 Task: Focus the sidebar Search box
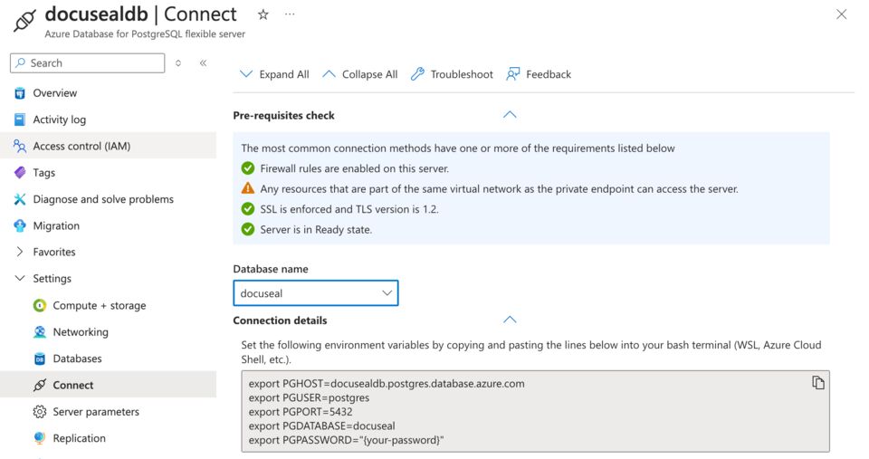[88, 63]
